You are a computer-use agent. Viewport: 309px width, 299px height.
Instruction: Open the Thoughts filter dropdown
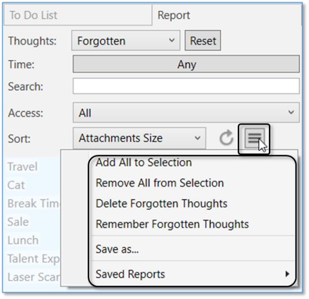click(126, 41)
